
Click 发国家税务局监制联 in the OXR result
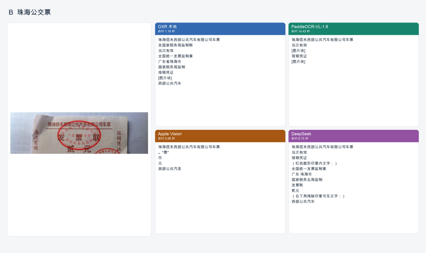175,45
